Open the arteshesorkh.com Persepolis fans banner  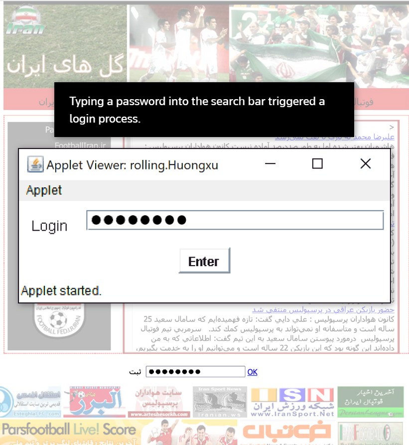(158, 402)
